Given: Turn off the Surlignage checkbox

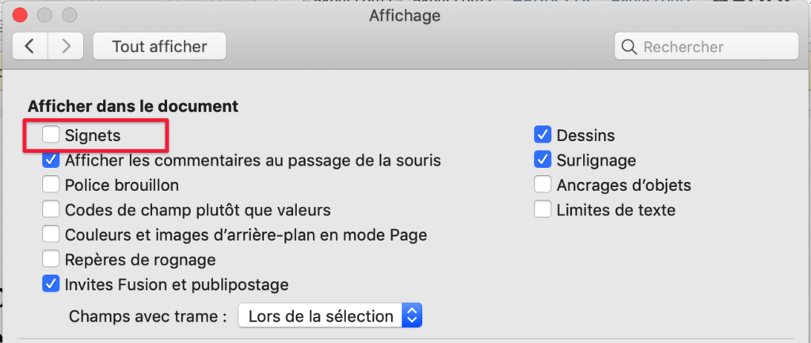Looking at the screenshot, I should point(543,160).
